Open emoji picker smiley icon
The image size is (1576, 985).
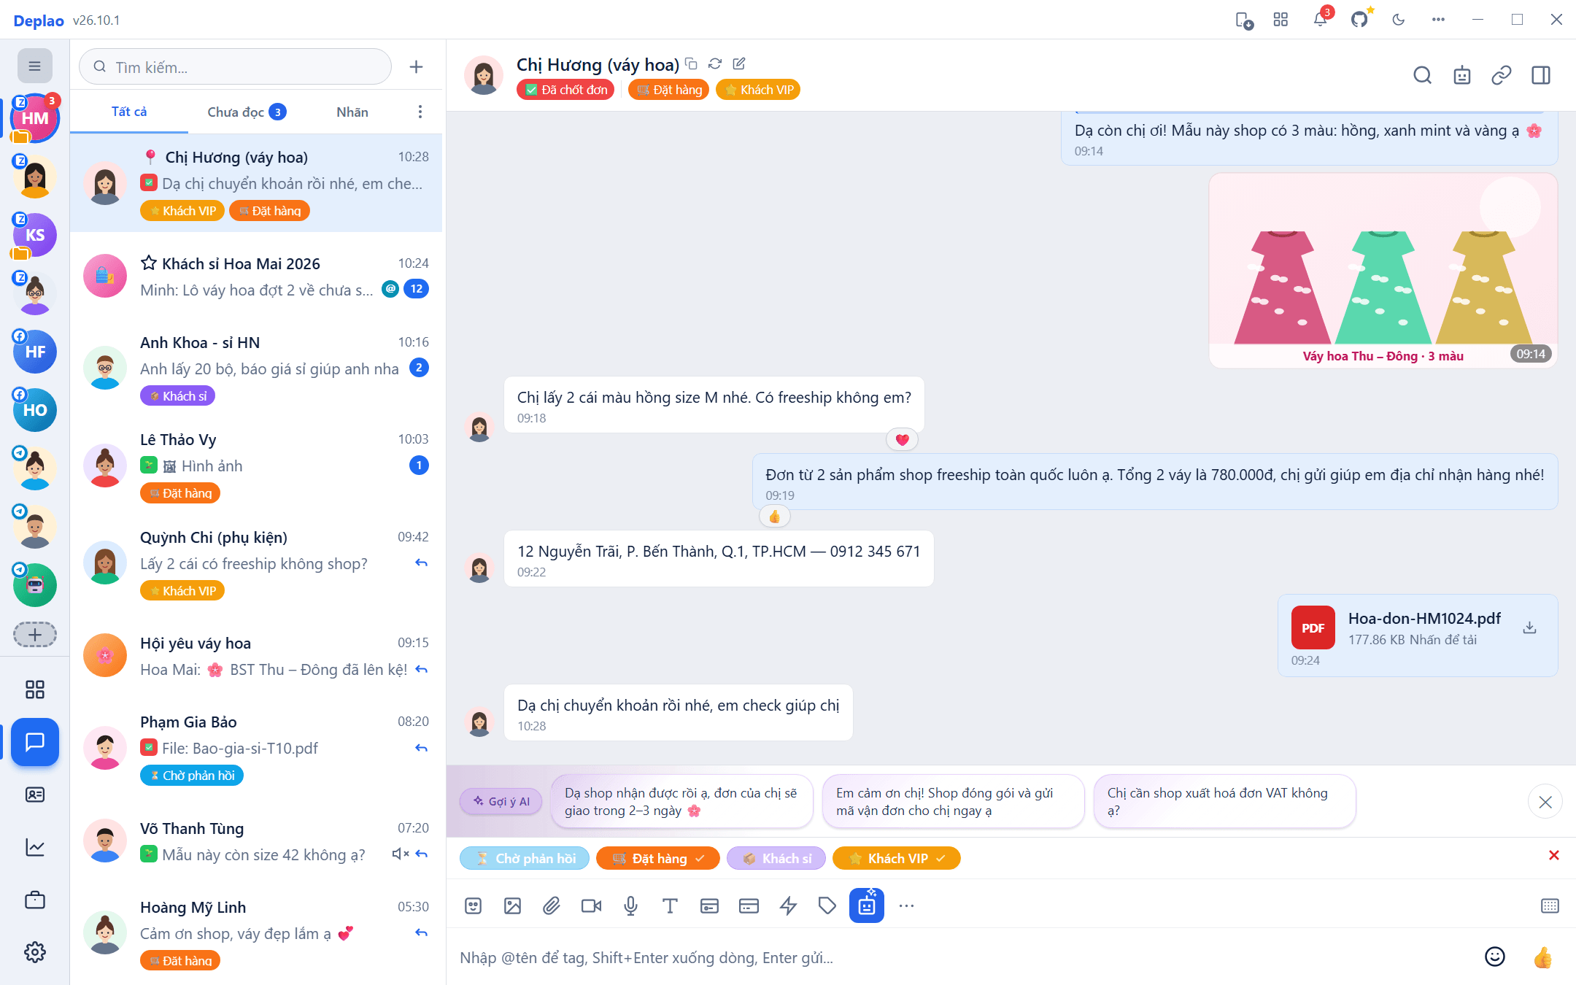click(x=1495, y=957)
